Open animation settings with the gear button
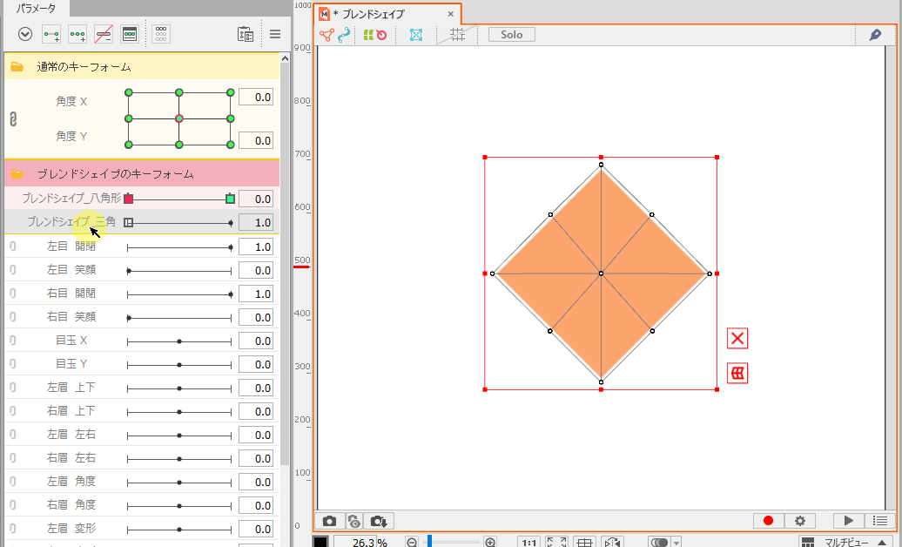 pyautogui.click(x=799, y=520)
